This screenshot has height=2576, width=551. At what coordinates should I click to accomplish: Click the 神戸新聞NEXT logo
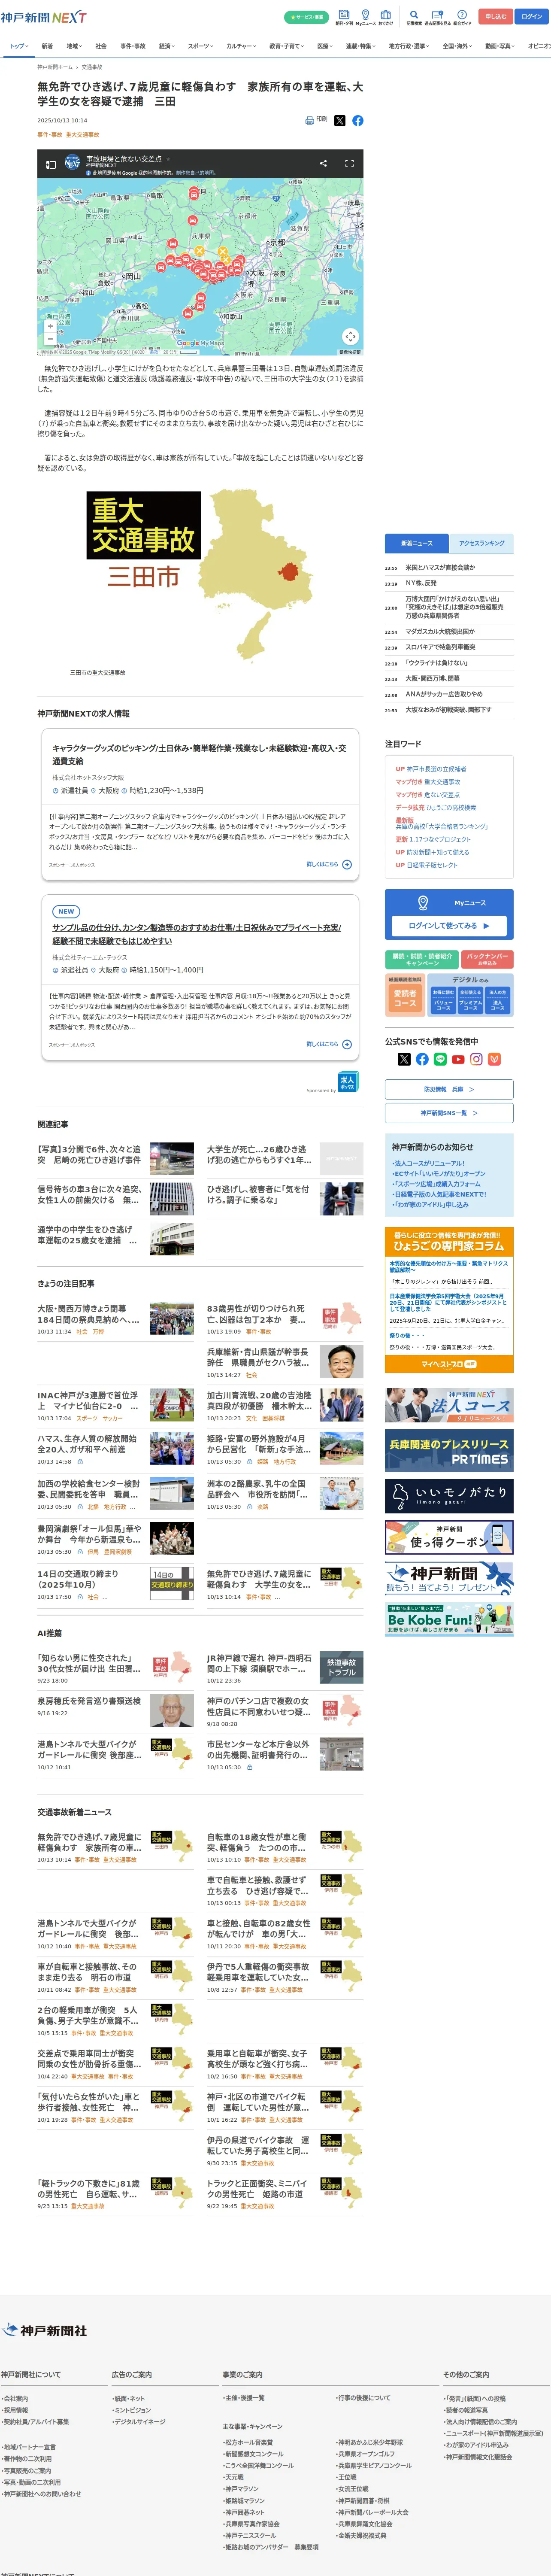tap(44, 17)
